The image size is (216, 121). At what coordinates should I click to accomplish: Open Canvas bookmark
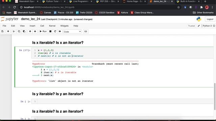[46, 13]
